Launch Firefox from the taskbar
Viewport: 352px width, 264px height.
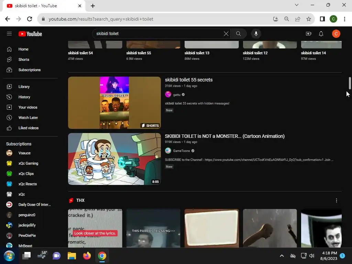point(87,256)
